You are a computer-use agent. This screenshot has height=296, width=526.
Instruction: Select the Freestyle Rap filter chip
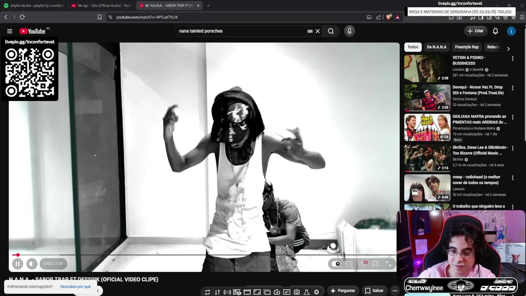point(466,47)
